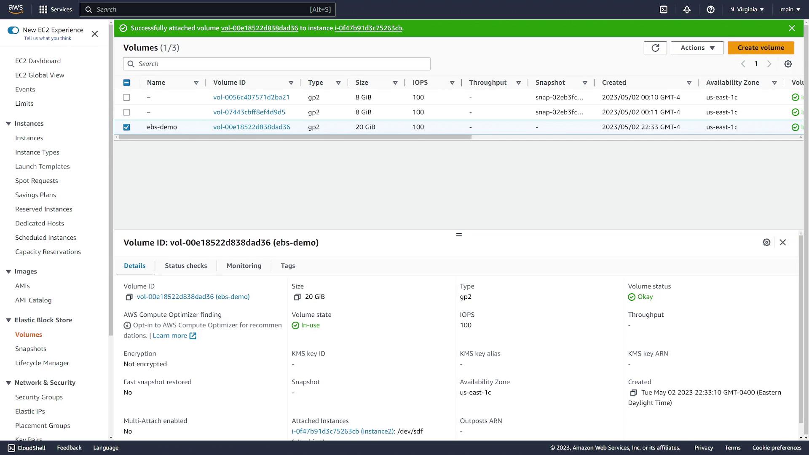
Task: Open the attached instance i-0f47b91d3c75263cb link
Action: [325, 431]
